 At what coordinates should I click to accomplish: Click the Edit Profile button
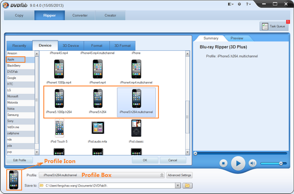coord(20,160)
